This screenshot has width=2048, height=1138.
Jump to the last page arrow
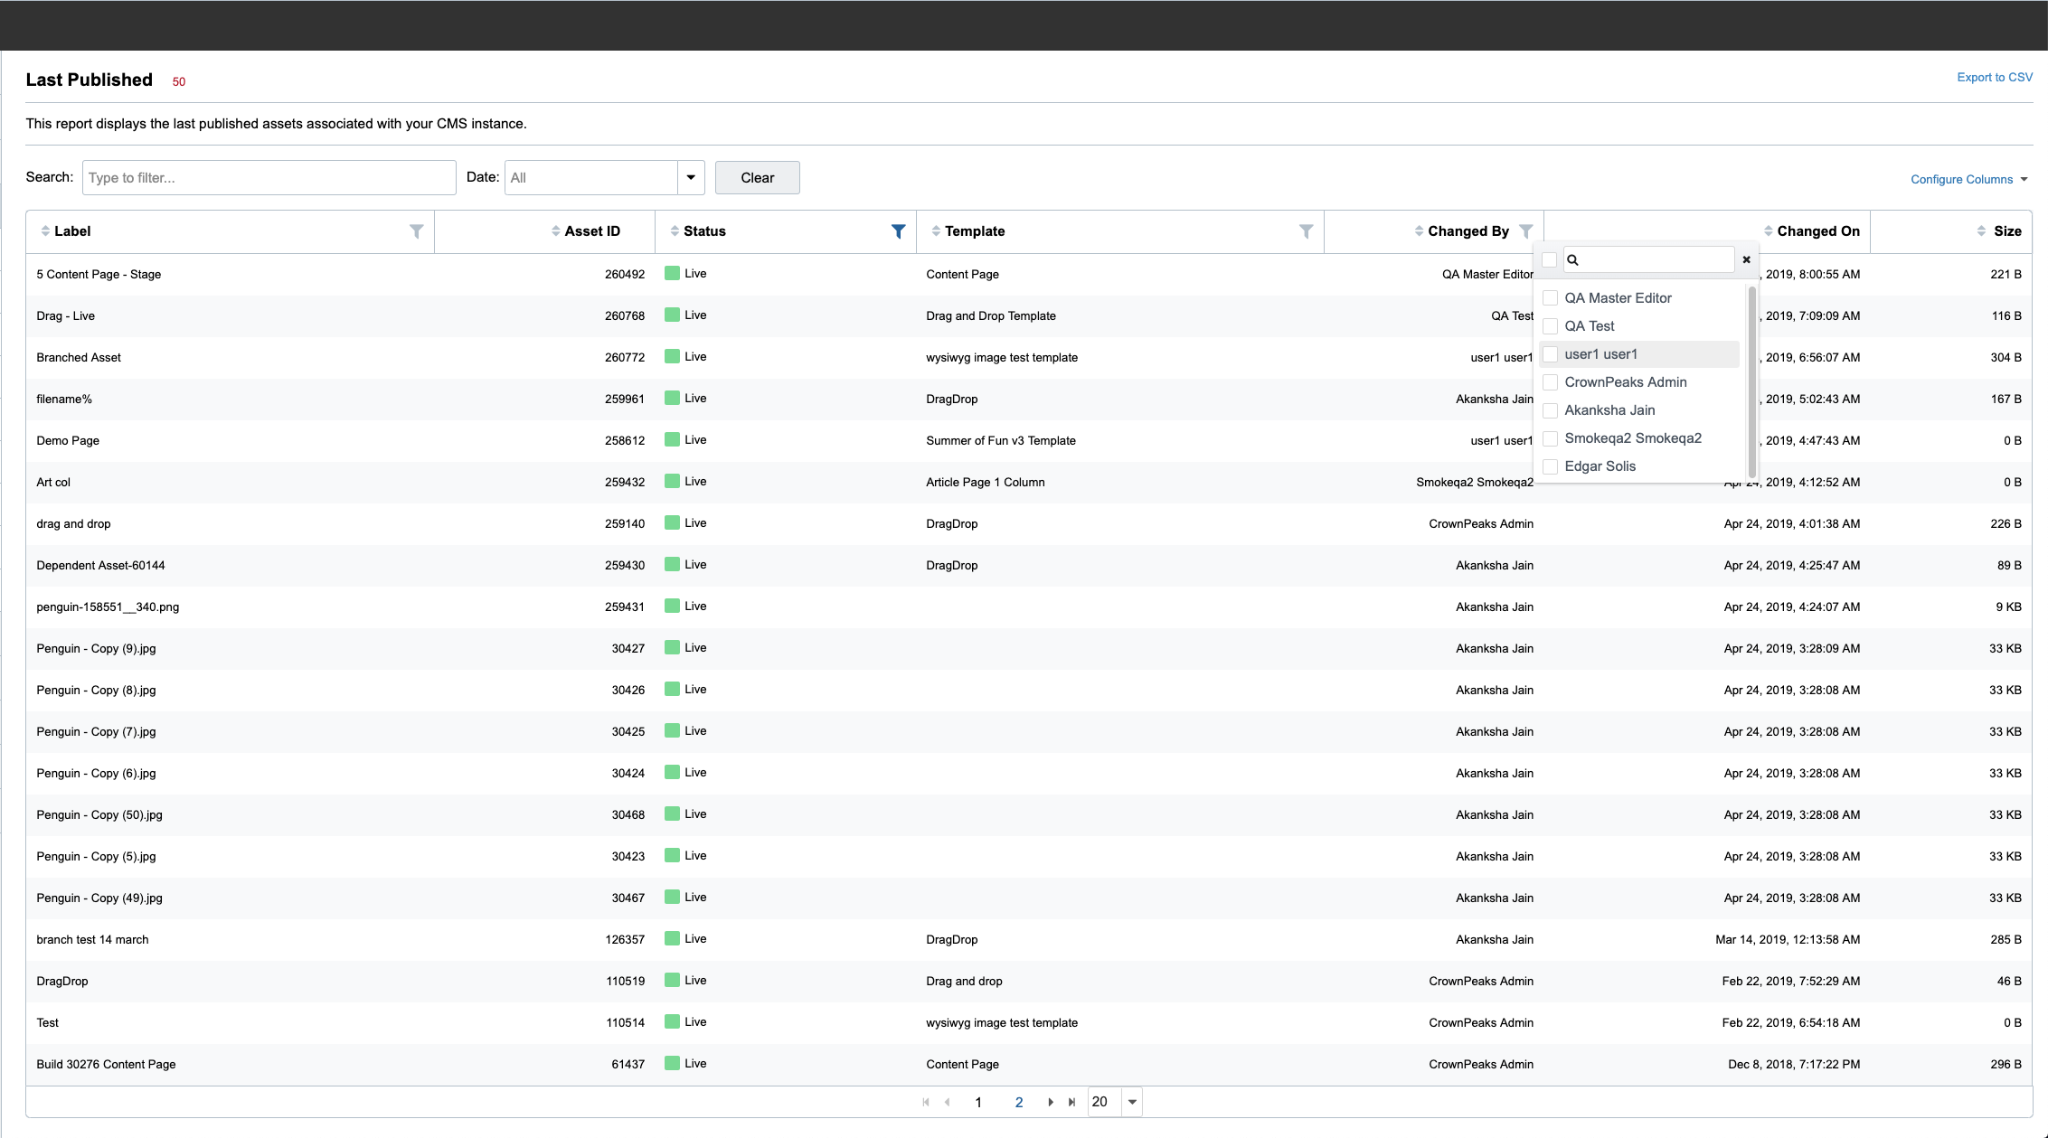click(1071, 1102)
